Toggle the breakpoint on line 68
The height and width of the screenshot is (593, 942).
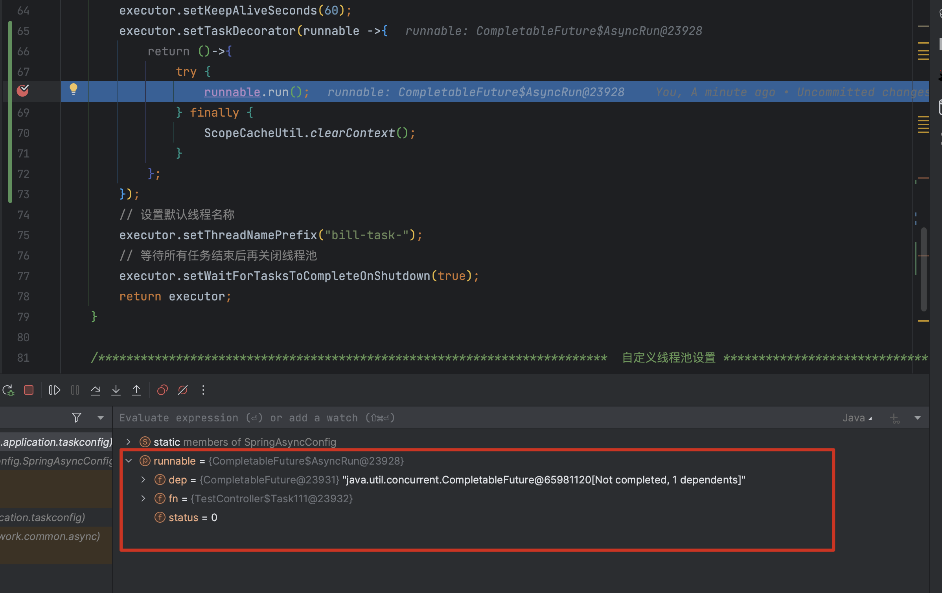pos(23,91)
